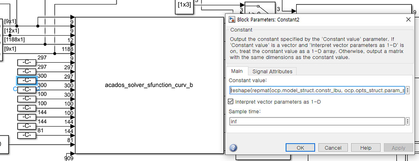Click the Help button
This screenshot has height=161, width=419.
[365, 147]
